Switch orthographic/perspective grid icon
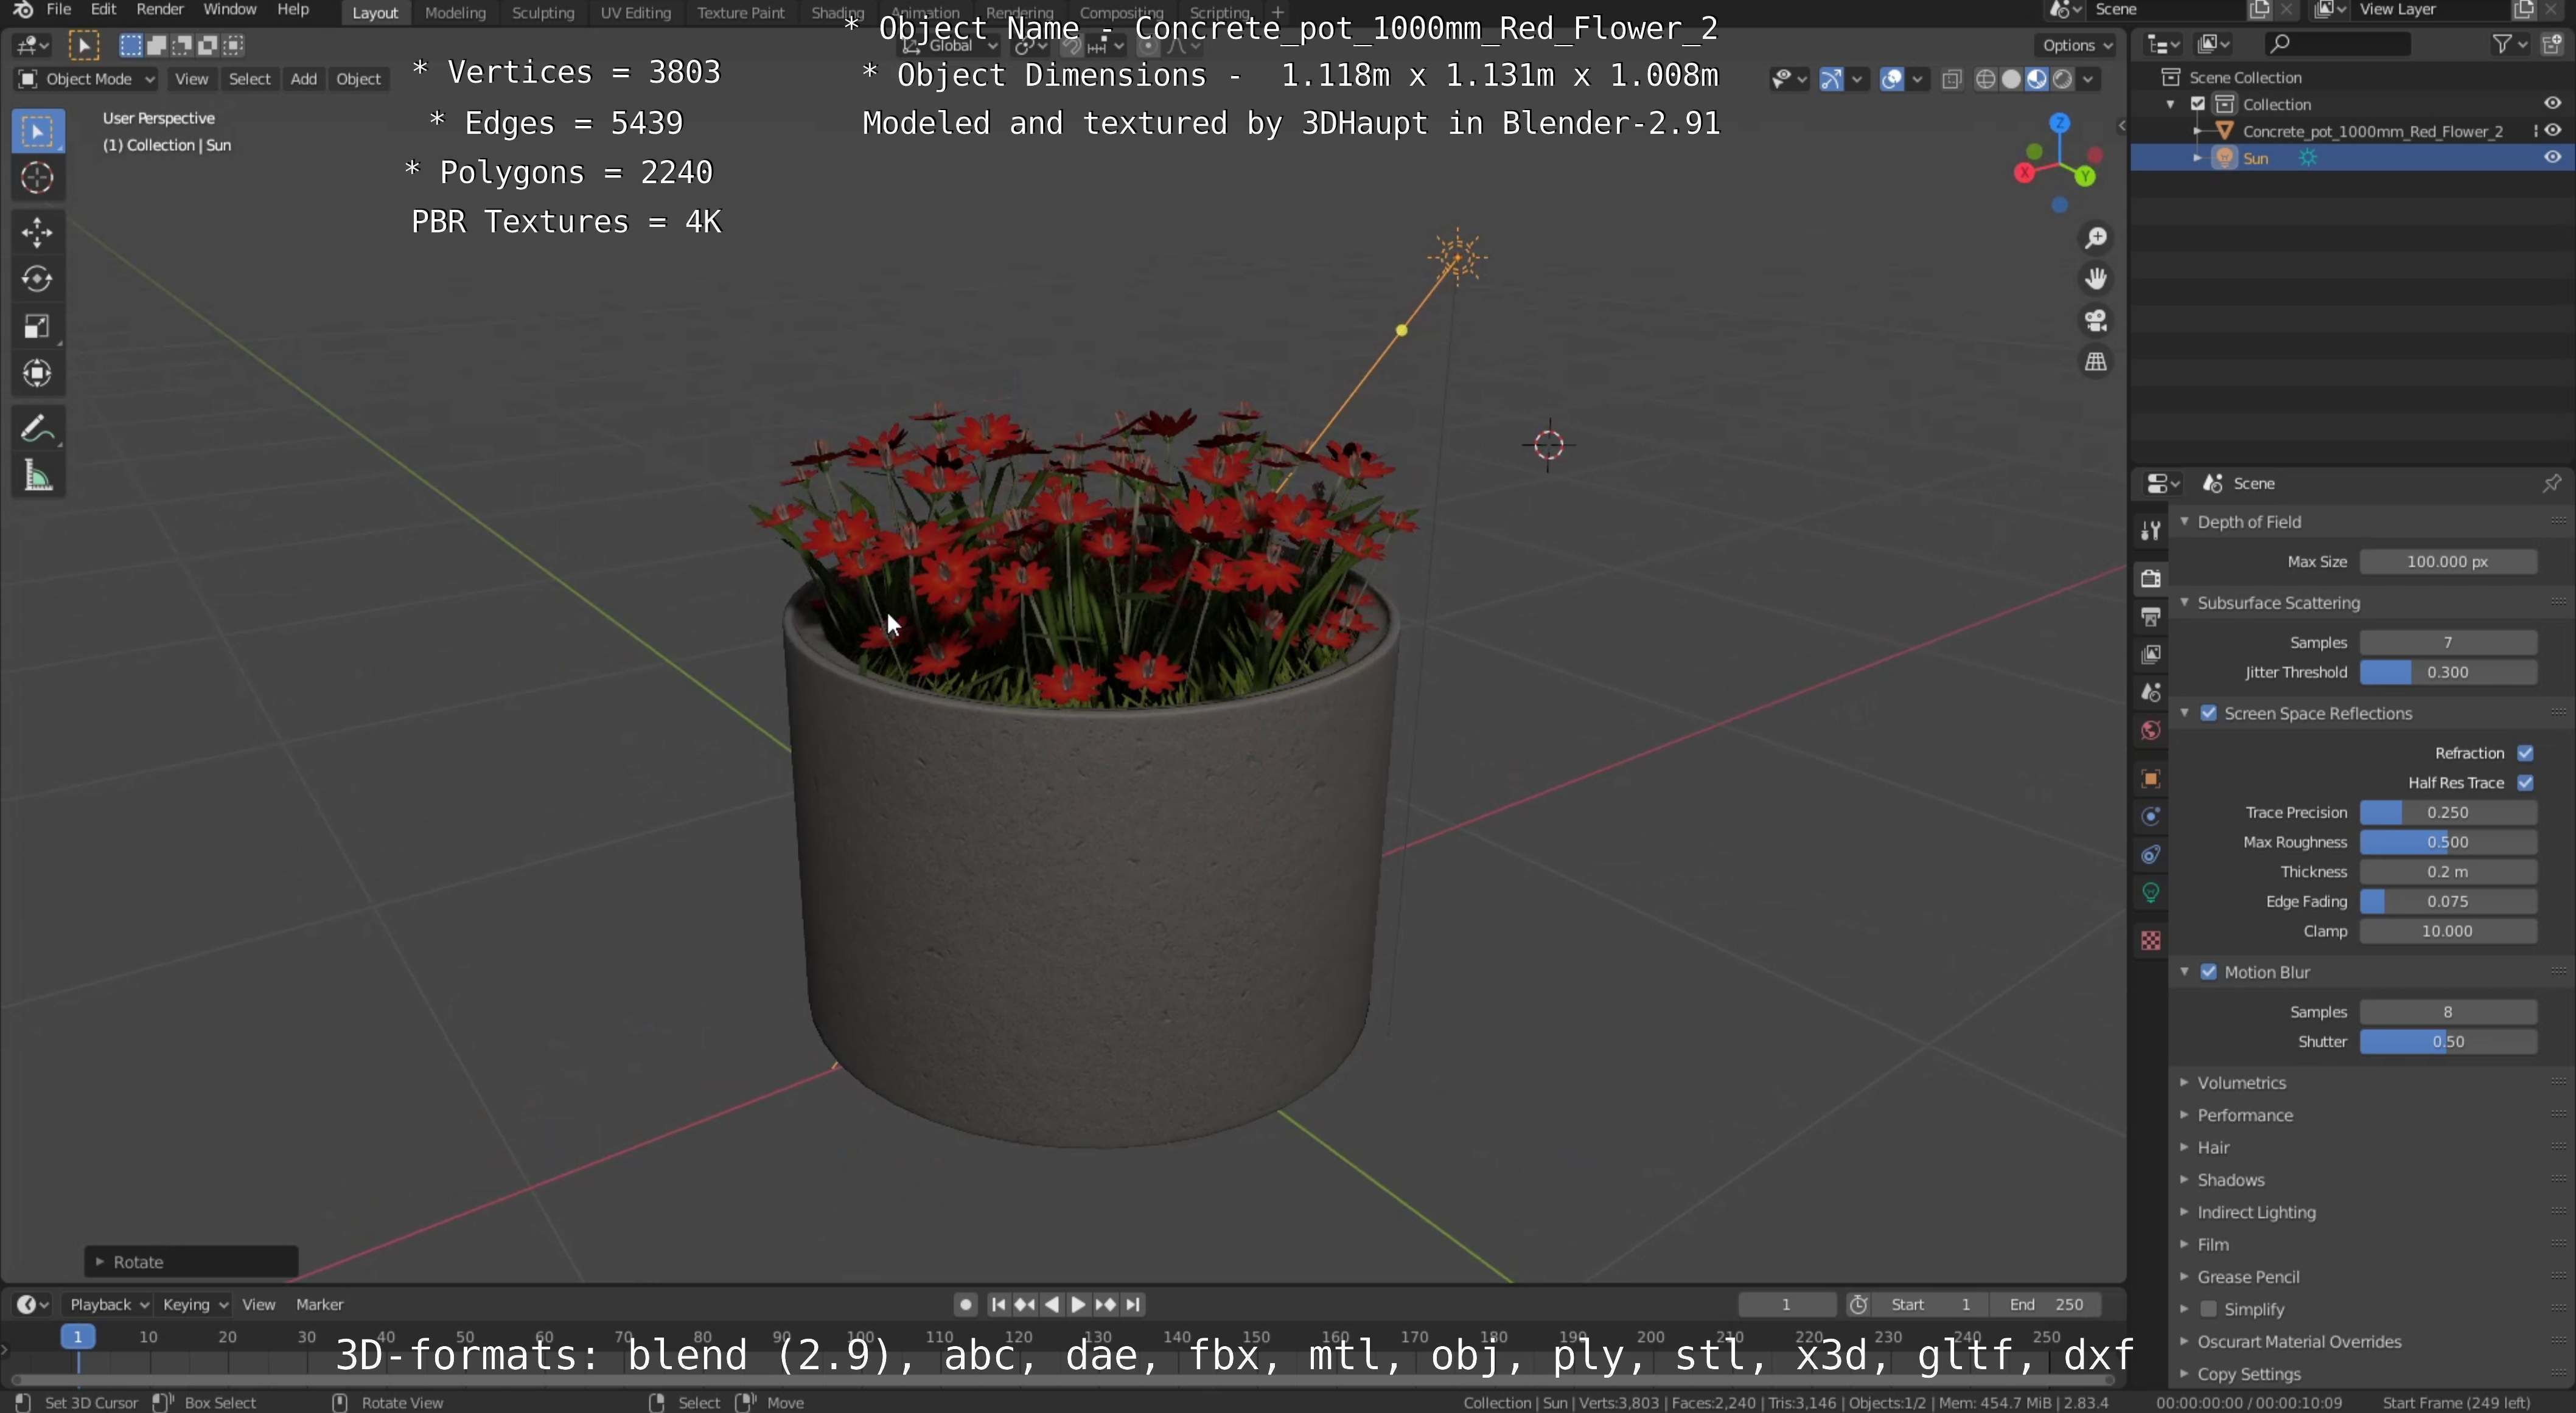 coord(2096,362)
